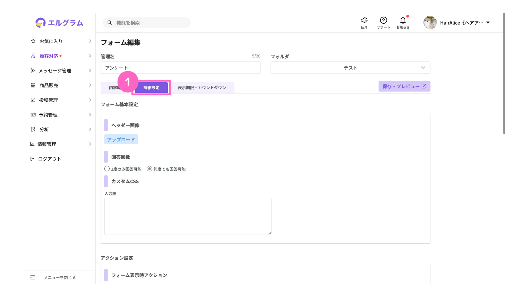Expand the 分析 chevron
Screen dimensions: 529x297
point(90,129)
